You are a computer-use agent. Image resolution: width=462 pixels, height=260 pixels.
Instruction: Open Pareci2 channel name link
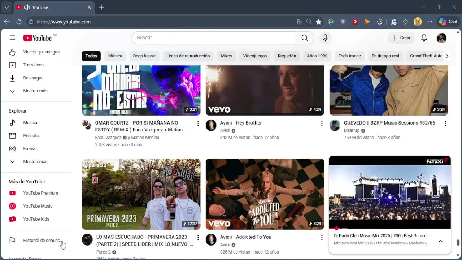tap(104, 252)
